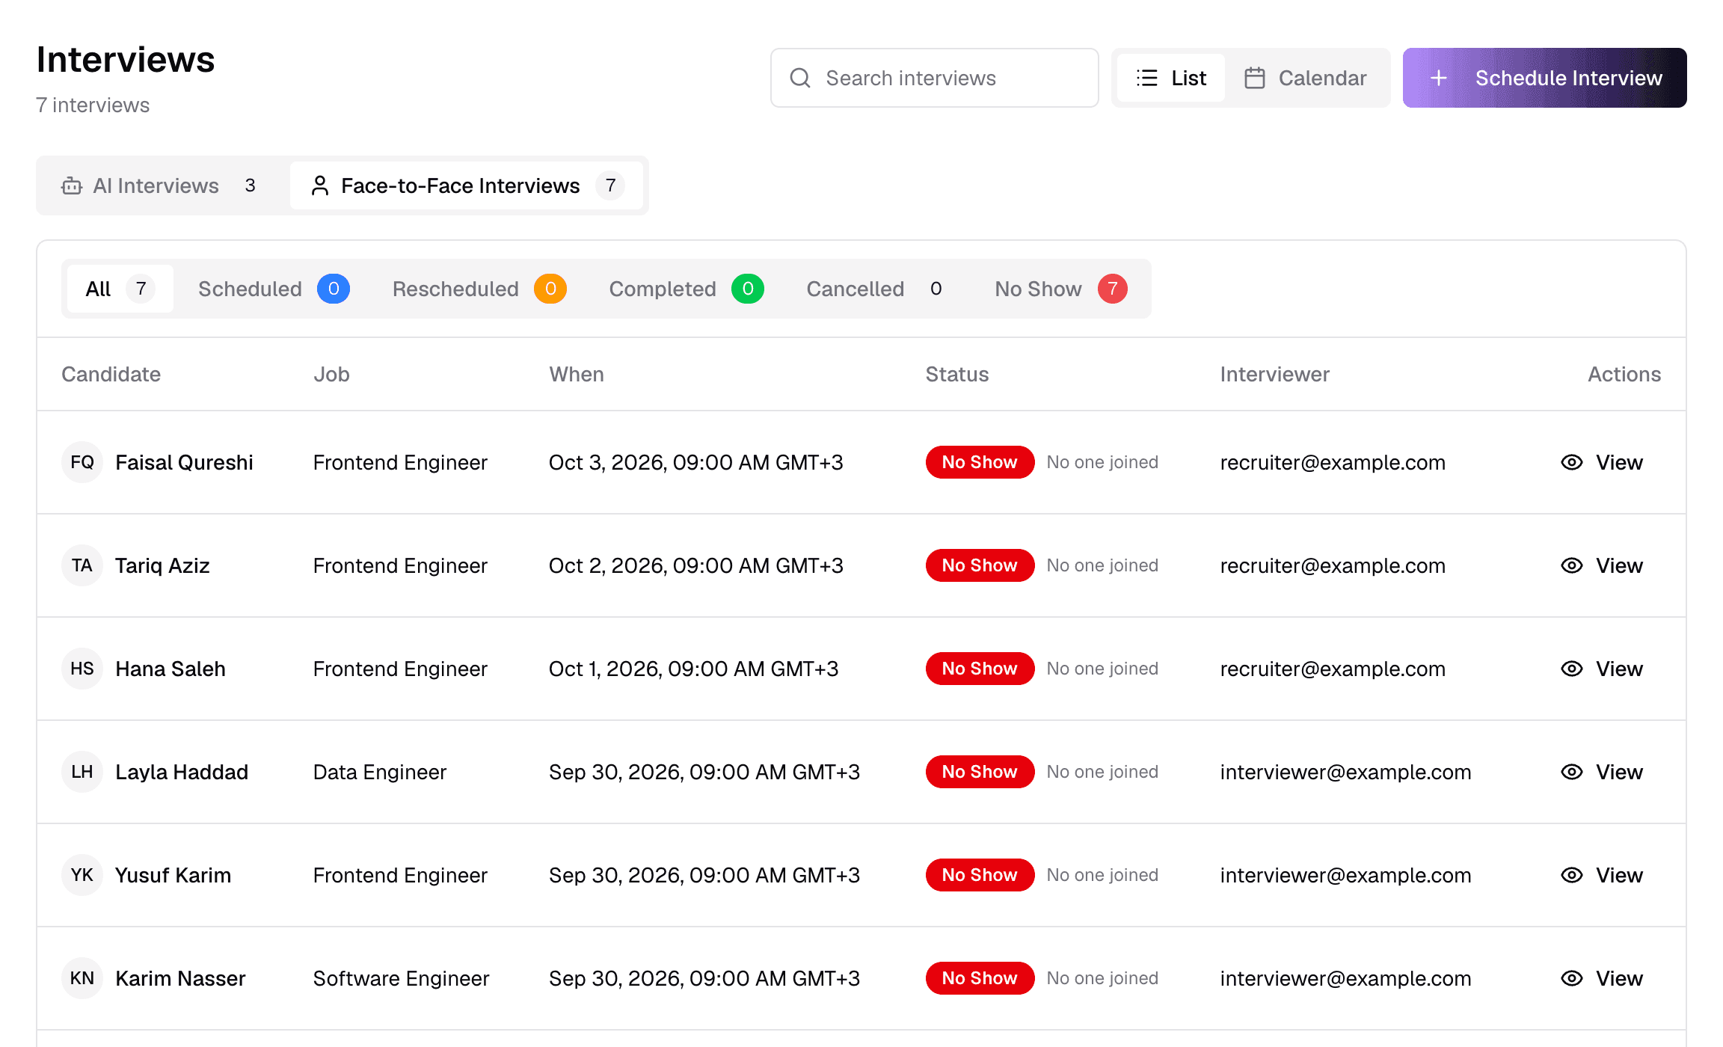This screenshot has height=1047, width=1723.
Task: Click No Show badge for Tariq Aziz
Action: 980,565
